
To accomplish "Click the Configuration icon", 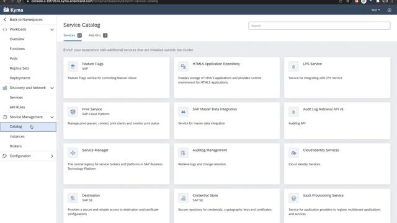I will pos(5,155).
